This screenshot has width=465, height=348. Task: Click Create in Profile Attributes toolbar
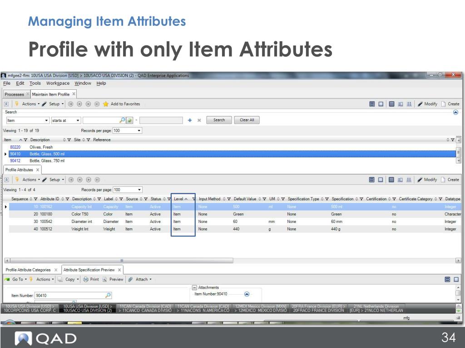coord(450,179)
